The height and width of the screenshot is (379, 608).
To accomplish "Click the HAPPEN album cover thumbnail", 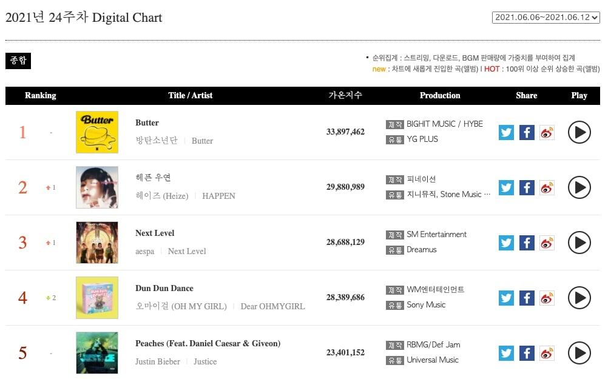I will [97, 187].
